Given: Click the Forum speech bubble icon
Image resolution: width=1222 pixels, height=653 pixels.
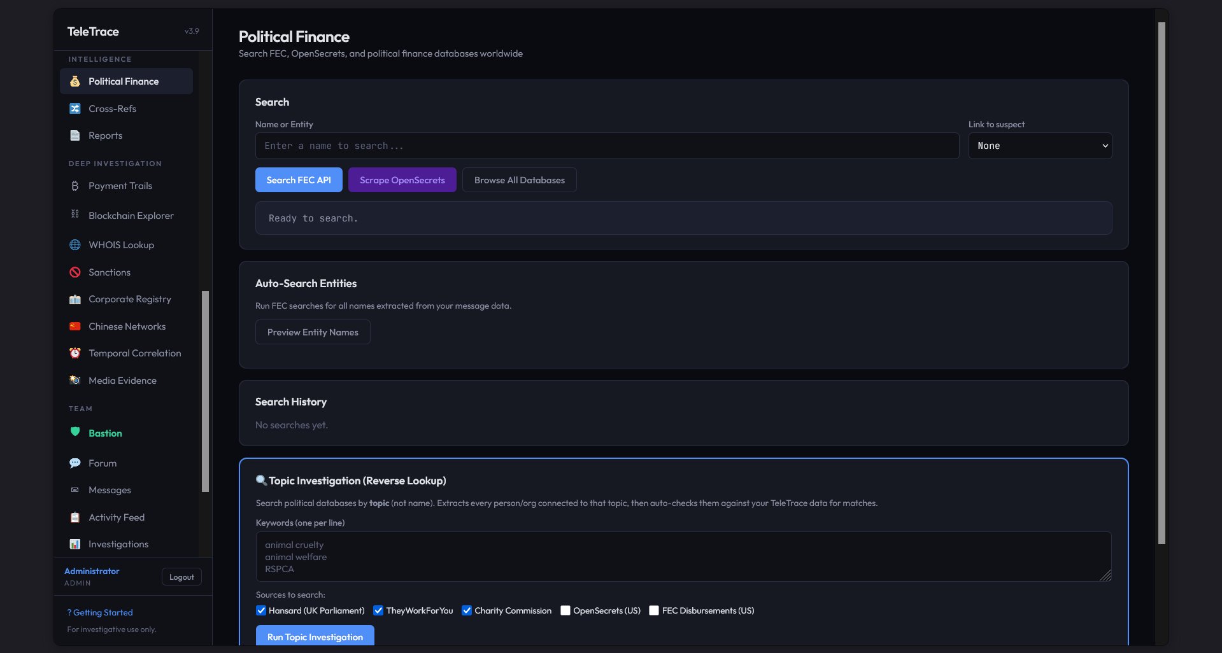Looking at the screenshot, I should pos(75,463).
